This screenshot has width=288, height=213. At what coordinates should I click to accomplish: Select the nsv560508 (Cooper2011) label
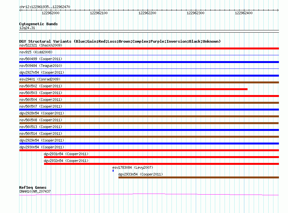point(41,120)
